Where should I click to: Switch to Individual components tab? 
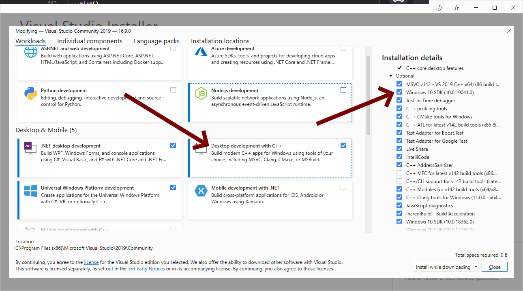[x=90, y=41]
